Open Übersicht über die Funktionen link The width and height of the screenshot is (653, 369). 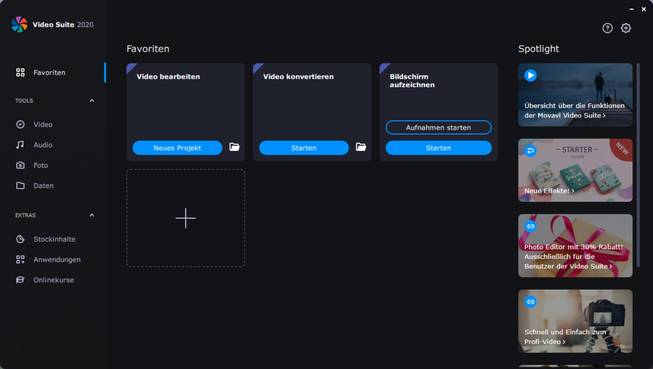coord(575,110)
